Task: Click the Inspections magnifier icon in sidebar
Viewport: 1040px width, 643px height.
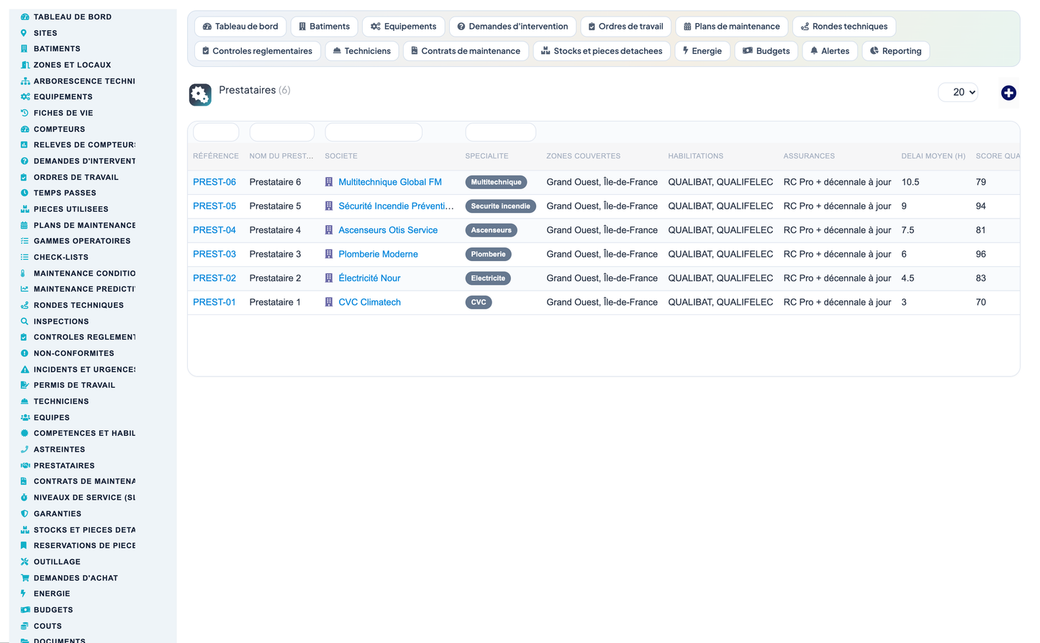Action: tap(24, 321)
